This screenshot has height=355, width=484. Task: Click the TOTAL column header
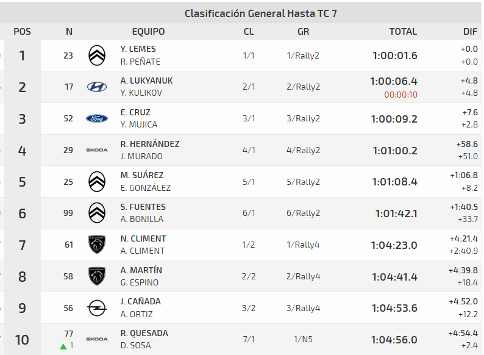403,32
